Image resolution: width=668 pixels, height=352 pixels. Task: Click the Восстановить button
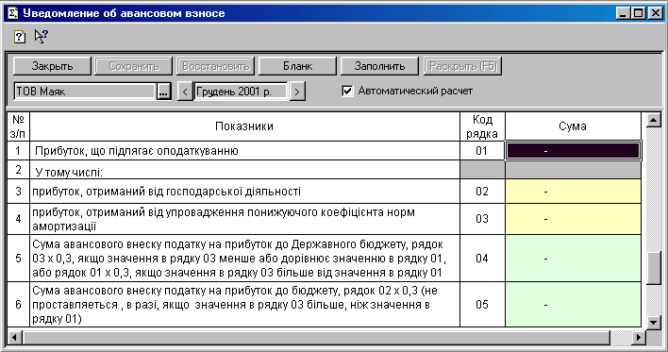(215, 66)
